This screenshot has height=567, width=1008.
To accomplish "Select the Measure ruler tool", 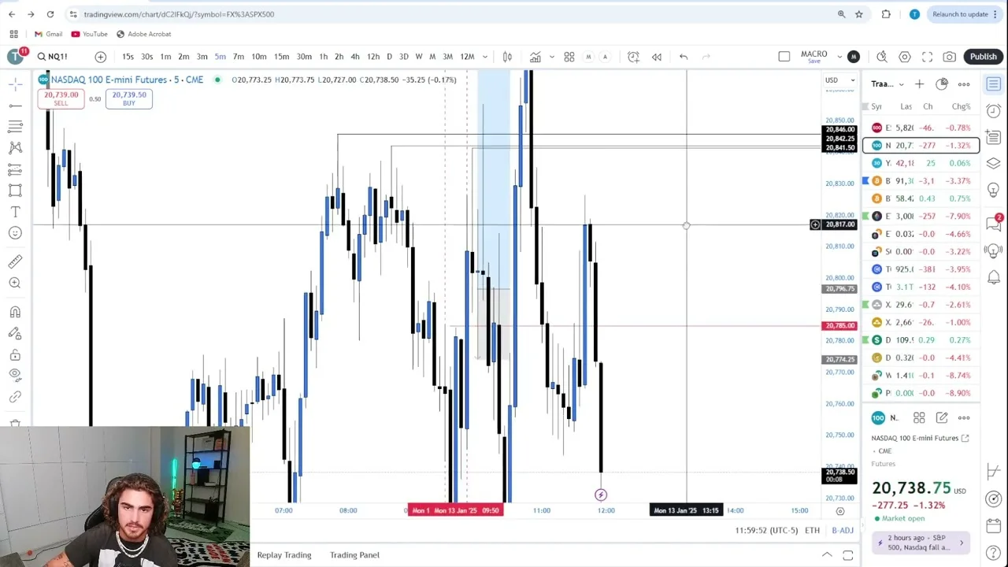I will 15,261.
